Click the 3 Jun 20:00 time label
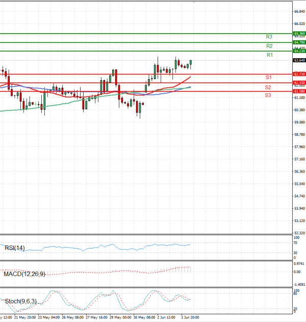This screenshot has width=306, height=322. pyautogui.click(x=190, y=317)
